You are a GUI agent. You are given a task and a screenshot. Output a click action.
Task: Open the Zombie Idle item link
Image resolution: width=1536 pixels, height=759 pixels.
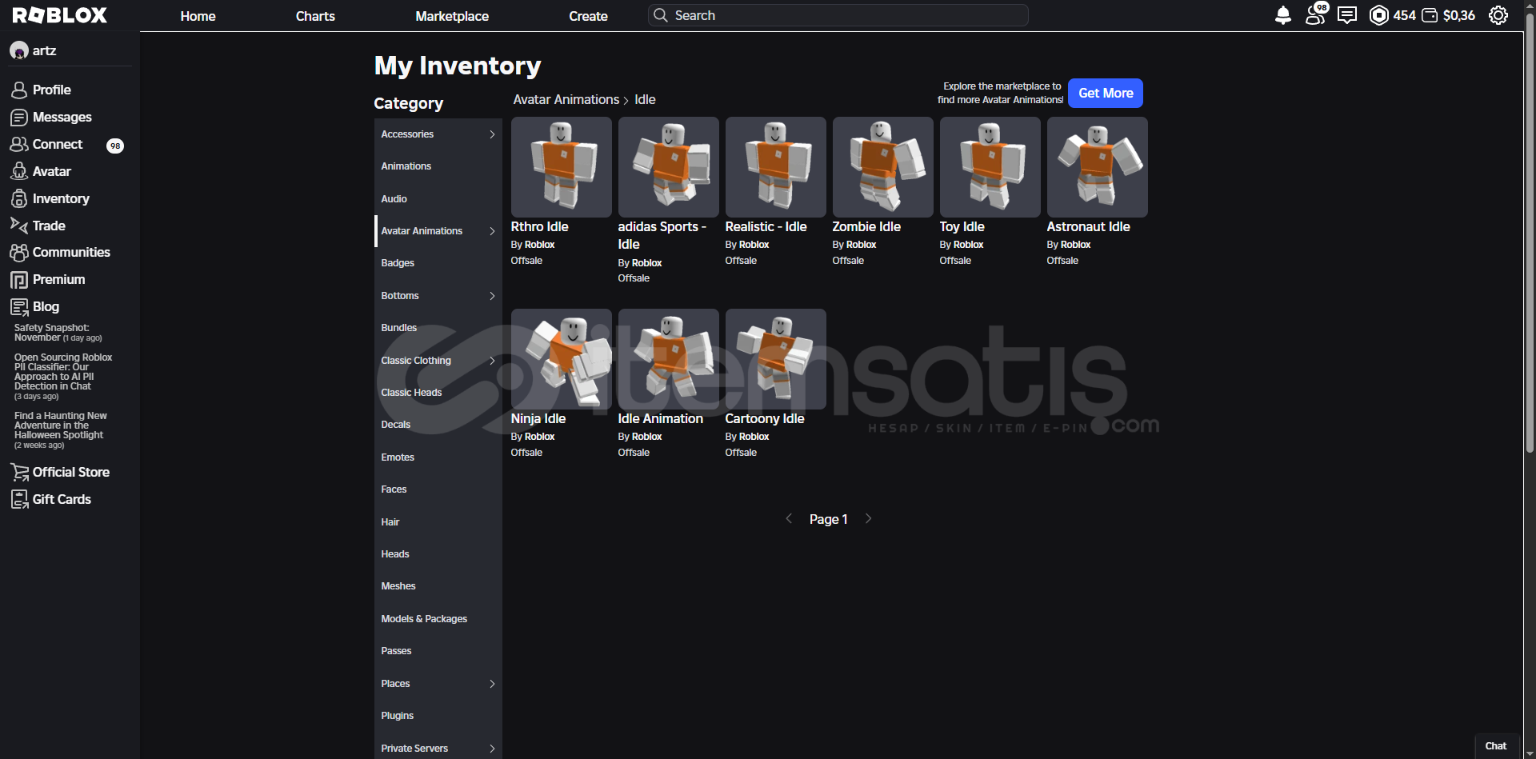[866, 227]
